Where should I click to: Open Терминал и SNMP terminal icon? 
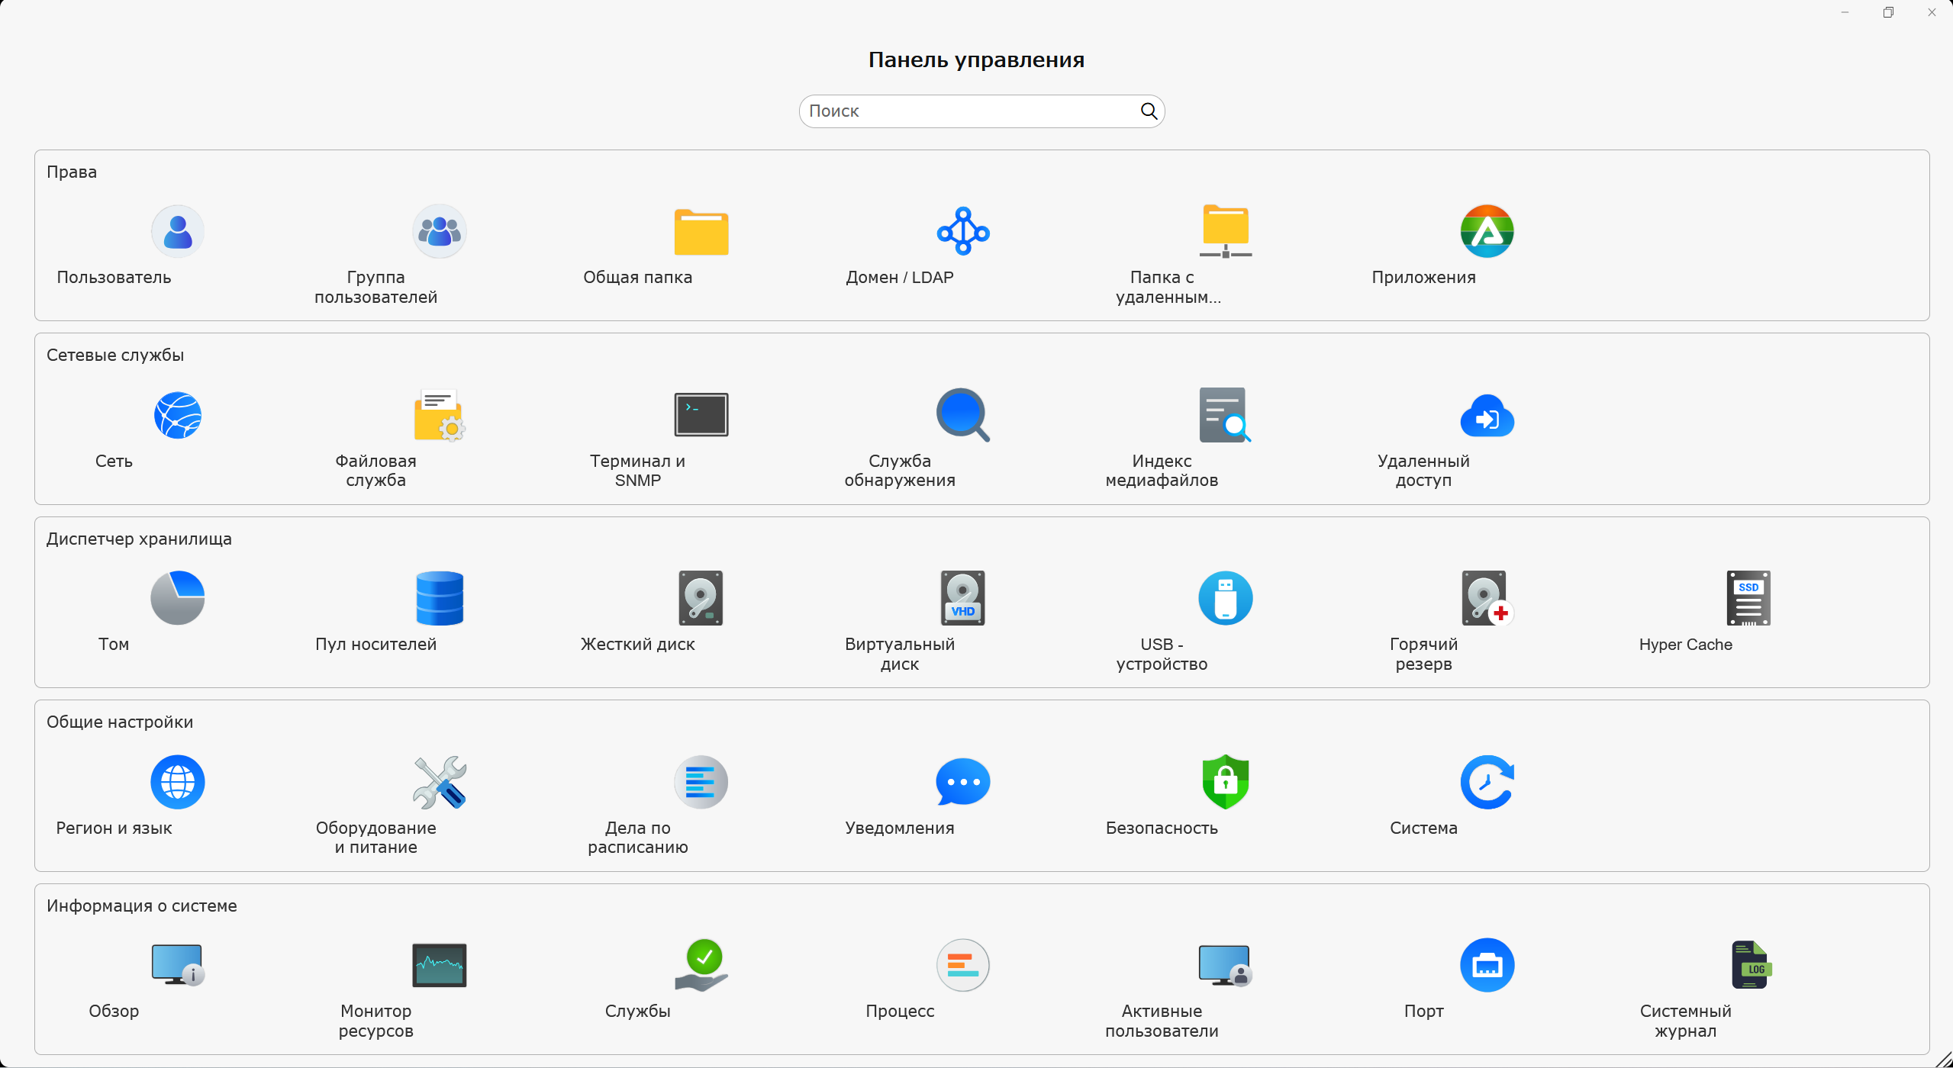coord(701,415)
